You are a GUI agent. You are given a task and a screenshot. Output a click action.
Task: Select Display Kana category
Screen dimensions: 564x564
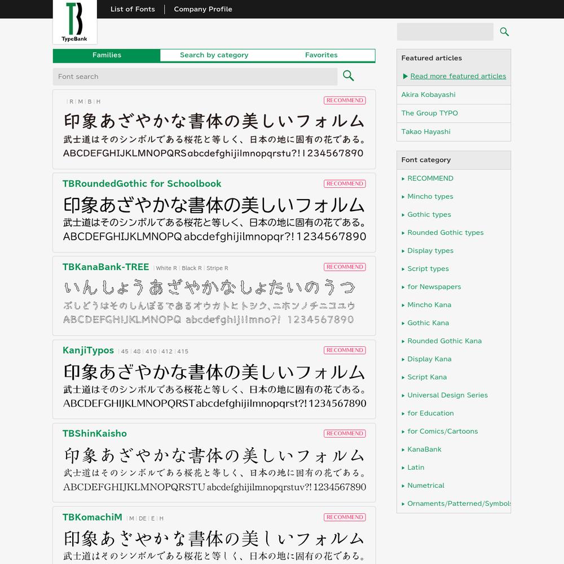[x=429, y=359]
